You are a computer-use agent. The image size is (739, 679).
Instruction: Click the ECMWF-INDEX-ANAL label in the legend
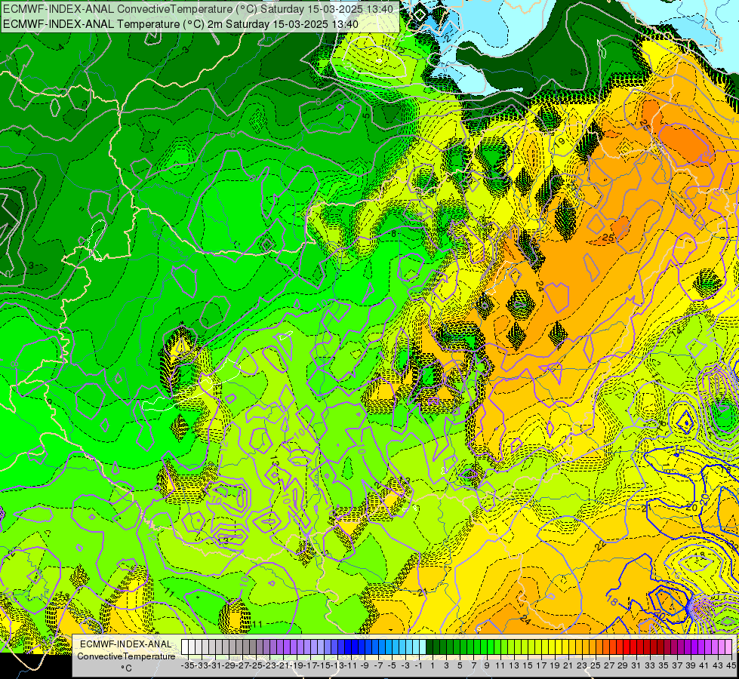coord(126,644)
